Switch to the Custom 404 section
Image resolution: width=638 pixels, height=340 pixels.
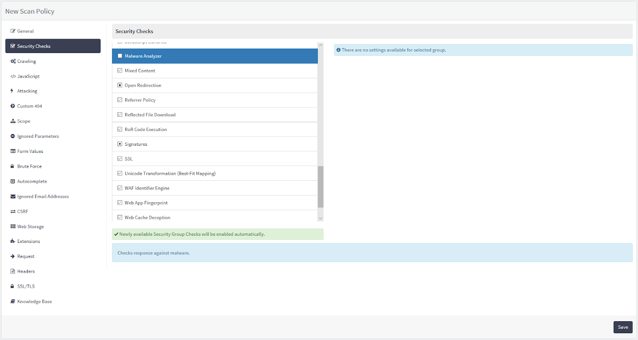30,106
